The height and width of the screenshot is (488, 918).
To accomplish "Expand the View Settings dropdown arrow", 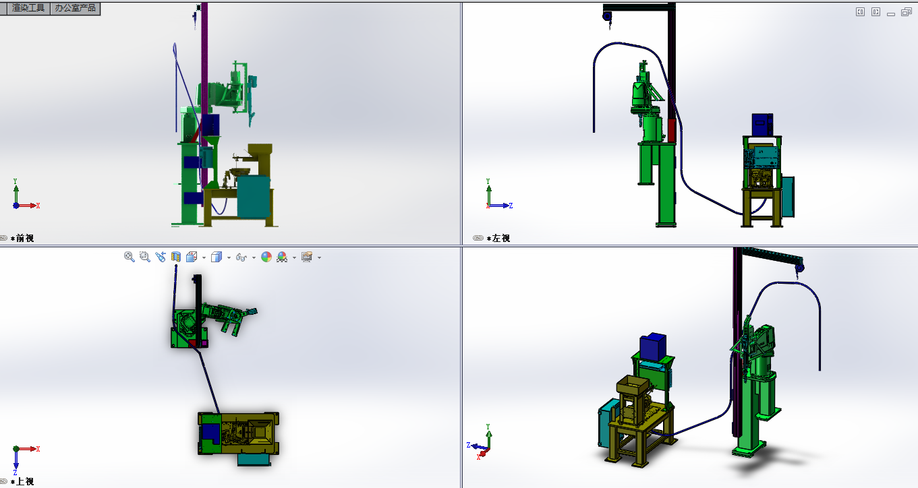I will (319, 257).
